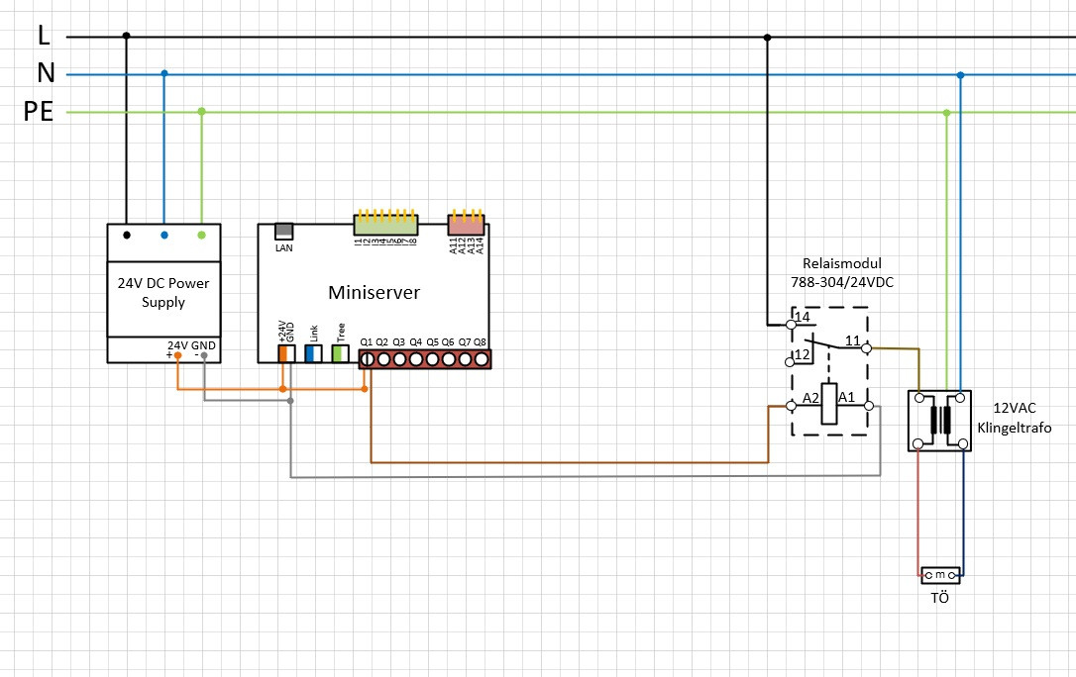The height and width of the screenshot is (677, 1076).
Task: Select the 24V DC Power Supply label
Action: [163, 292]
